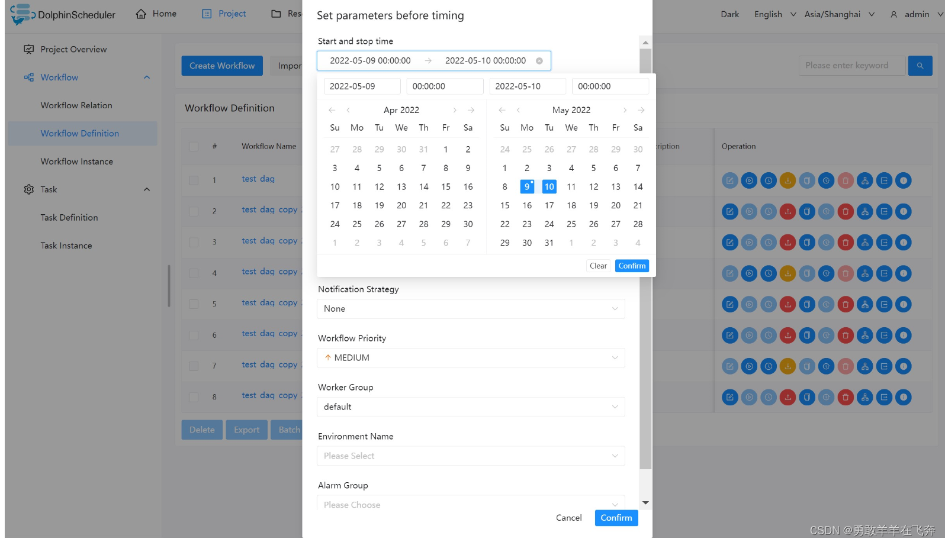Image resolution: width=945 pixels, height=542 pixels.
Task: Check the checkbox for workflow row 8
Action: pos(194,397)
